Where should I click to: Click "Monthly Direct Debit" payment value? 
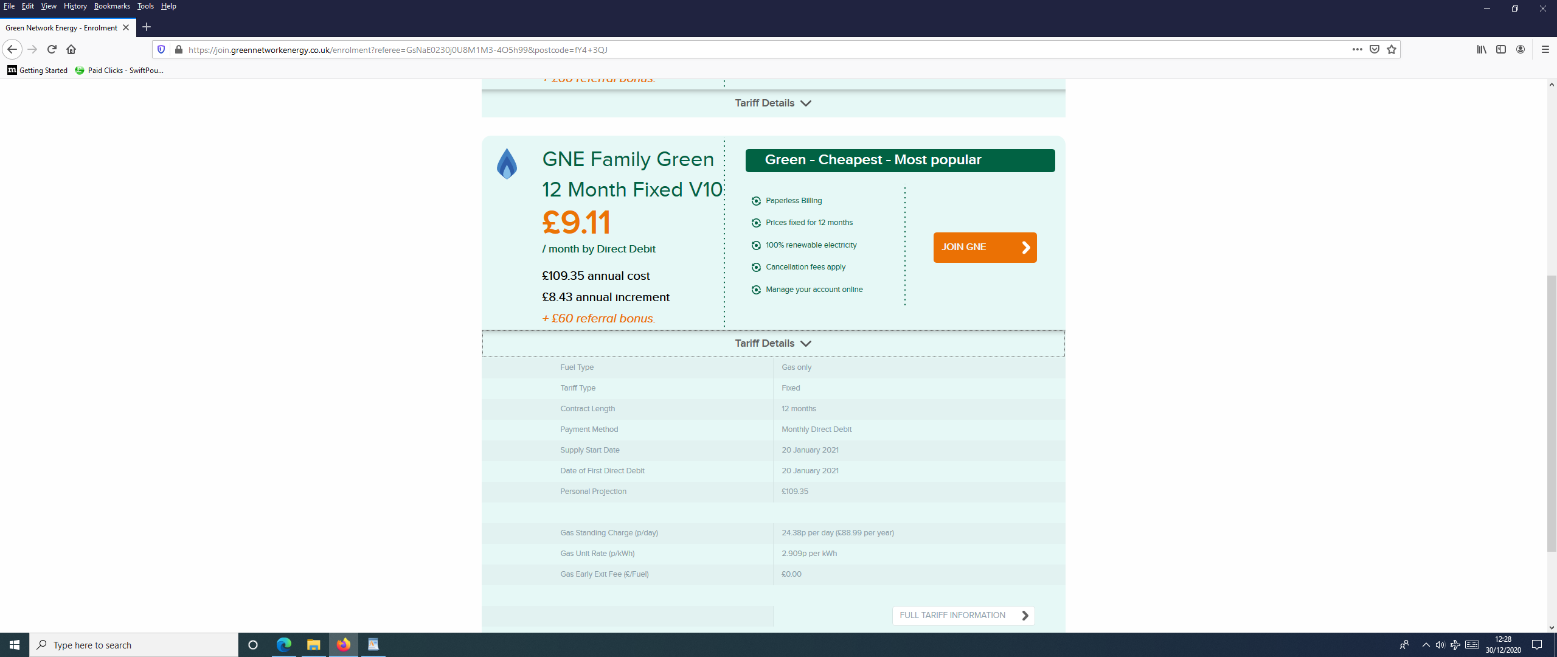pos(816,429)
